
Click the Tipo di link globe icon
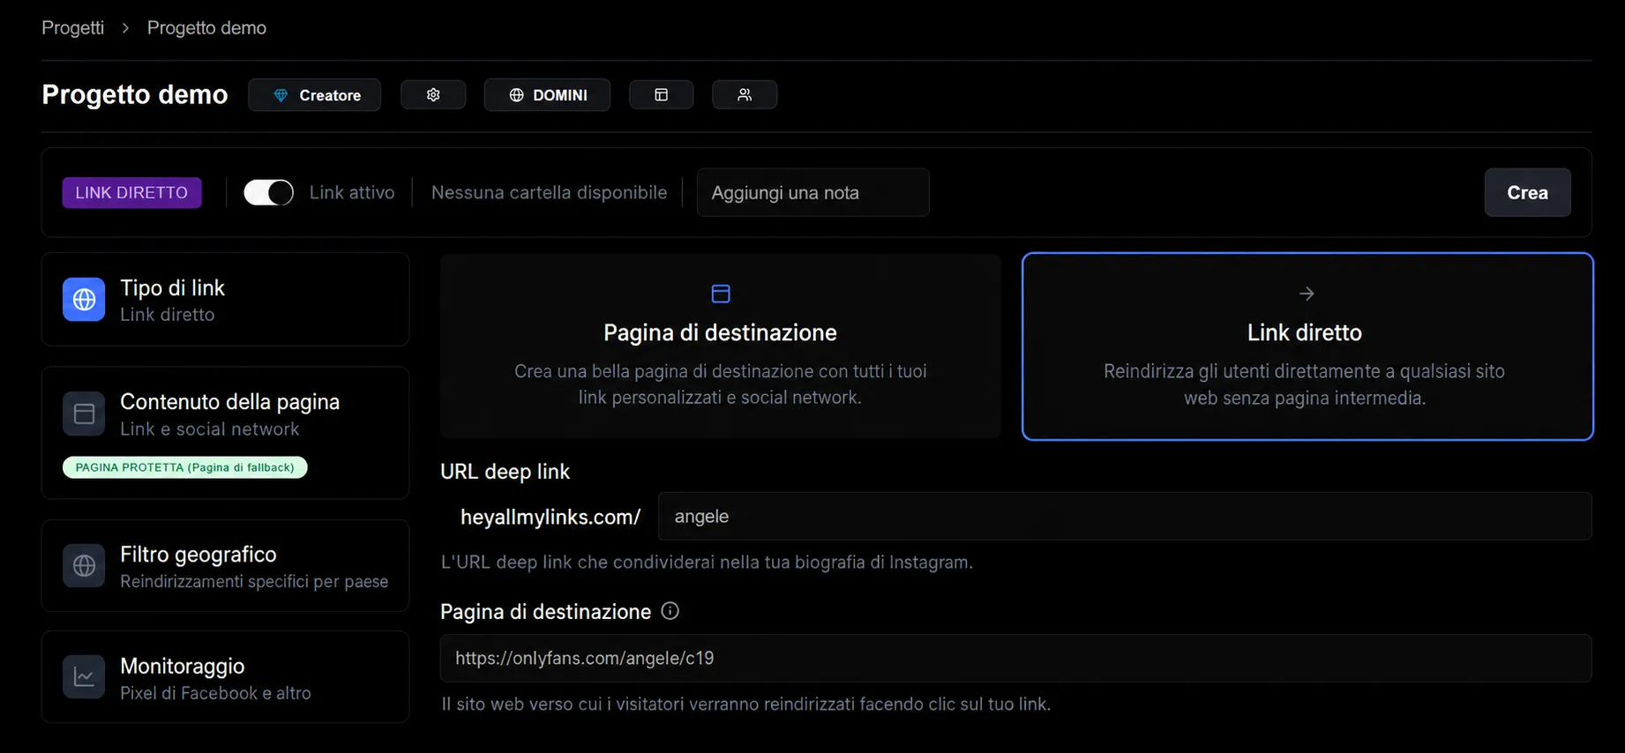pos(84,300)
